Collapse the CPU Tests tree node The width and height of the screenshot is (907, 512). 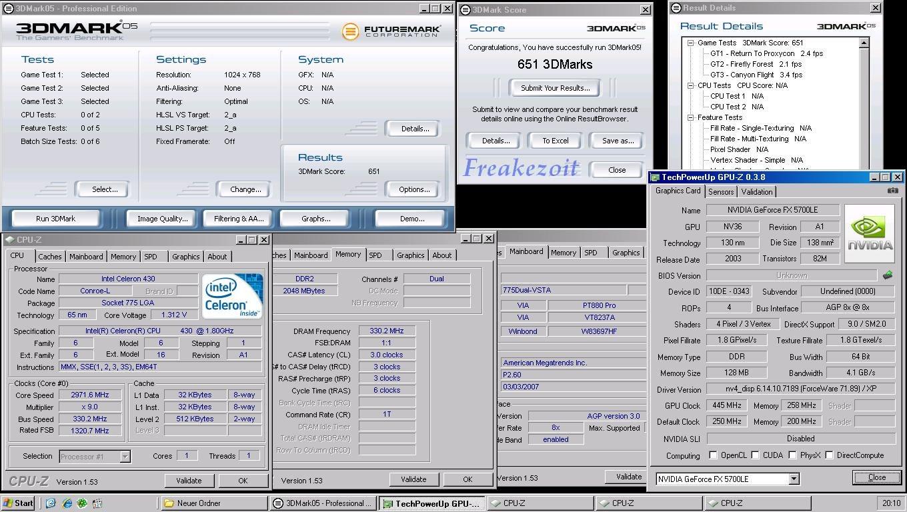point(692,85)
